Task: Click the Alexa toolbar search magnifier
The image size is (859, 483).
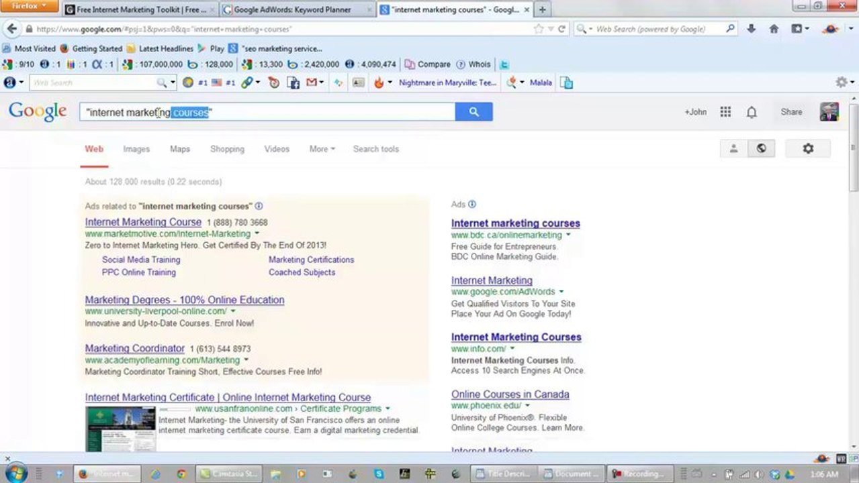Action: [x=161, y=83]
